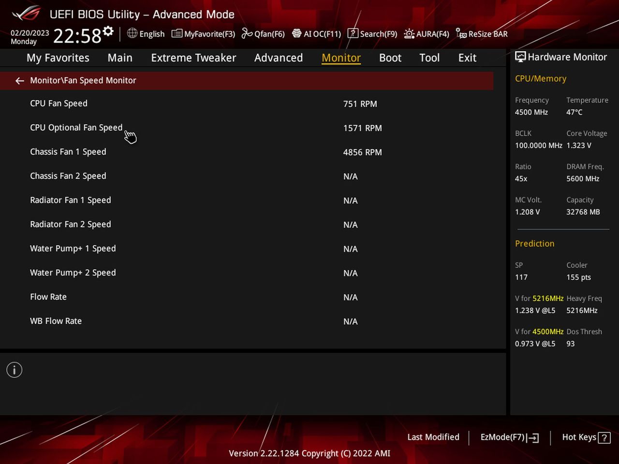
Task: Open My Favorites tab
Action: [x=58, y=58]
